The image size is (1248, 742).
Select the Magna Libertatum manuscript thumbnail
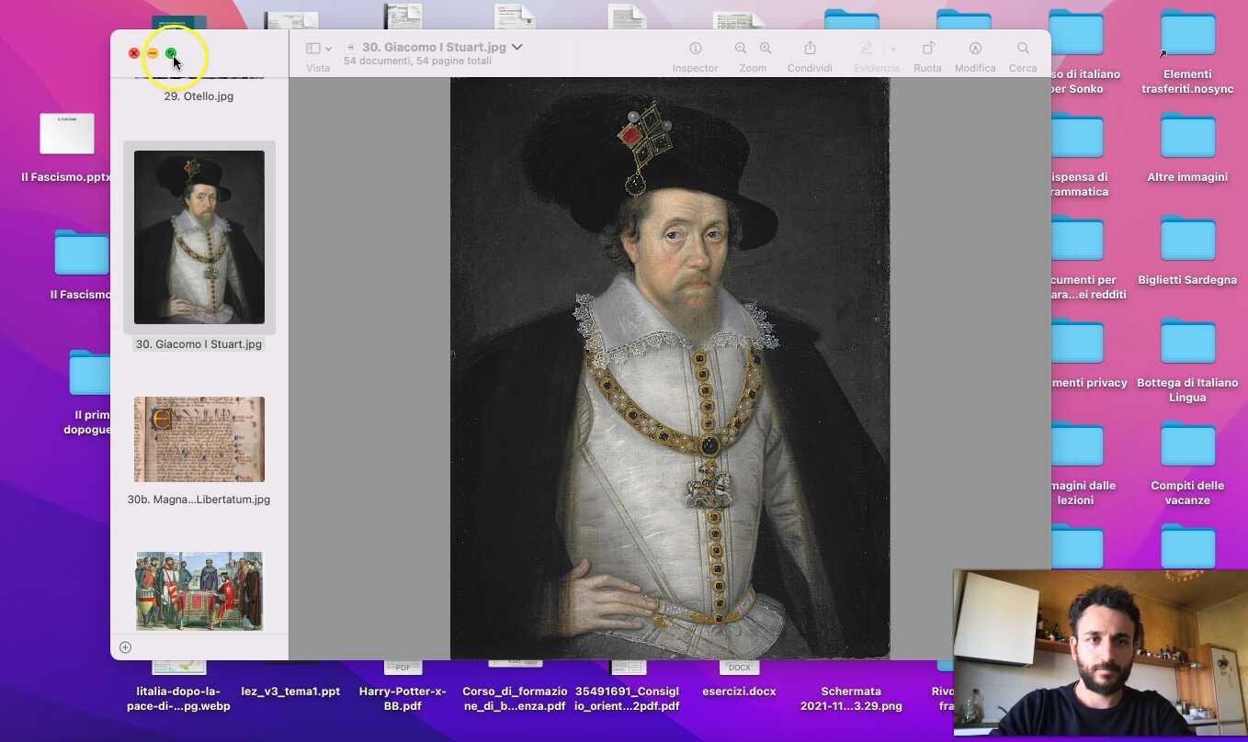(199, 439)
